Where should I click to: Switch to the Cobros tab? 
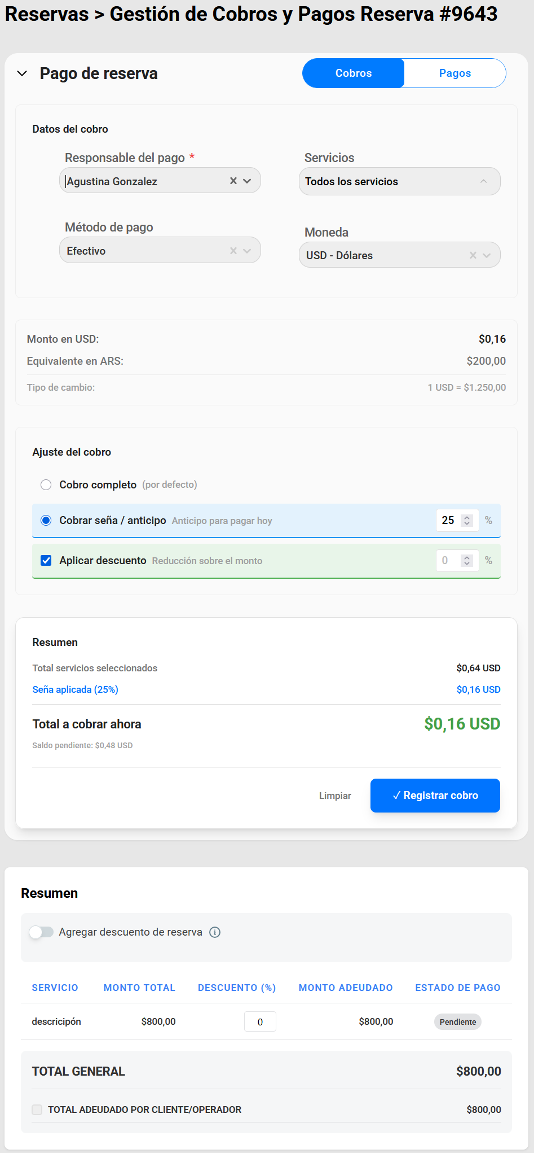(x=354, y=73)
